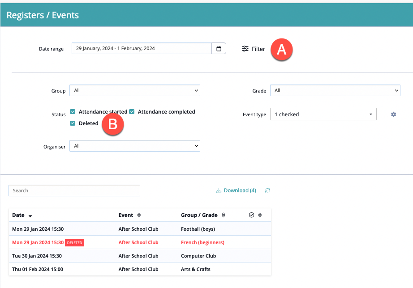Sort by Date column descending arrow
The width and height of the screenshot is (413, 288).
pos(30,216)
